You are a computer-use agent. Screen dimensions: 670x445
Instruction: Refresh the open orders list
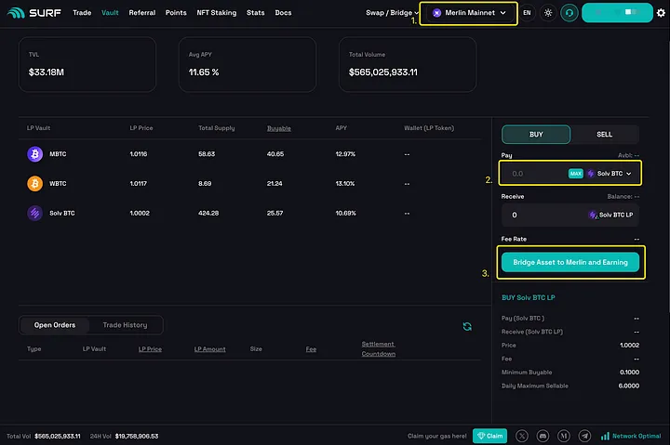tap(467, 326)
